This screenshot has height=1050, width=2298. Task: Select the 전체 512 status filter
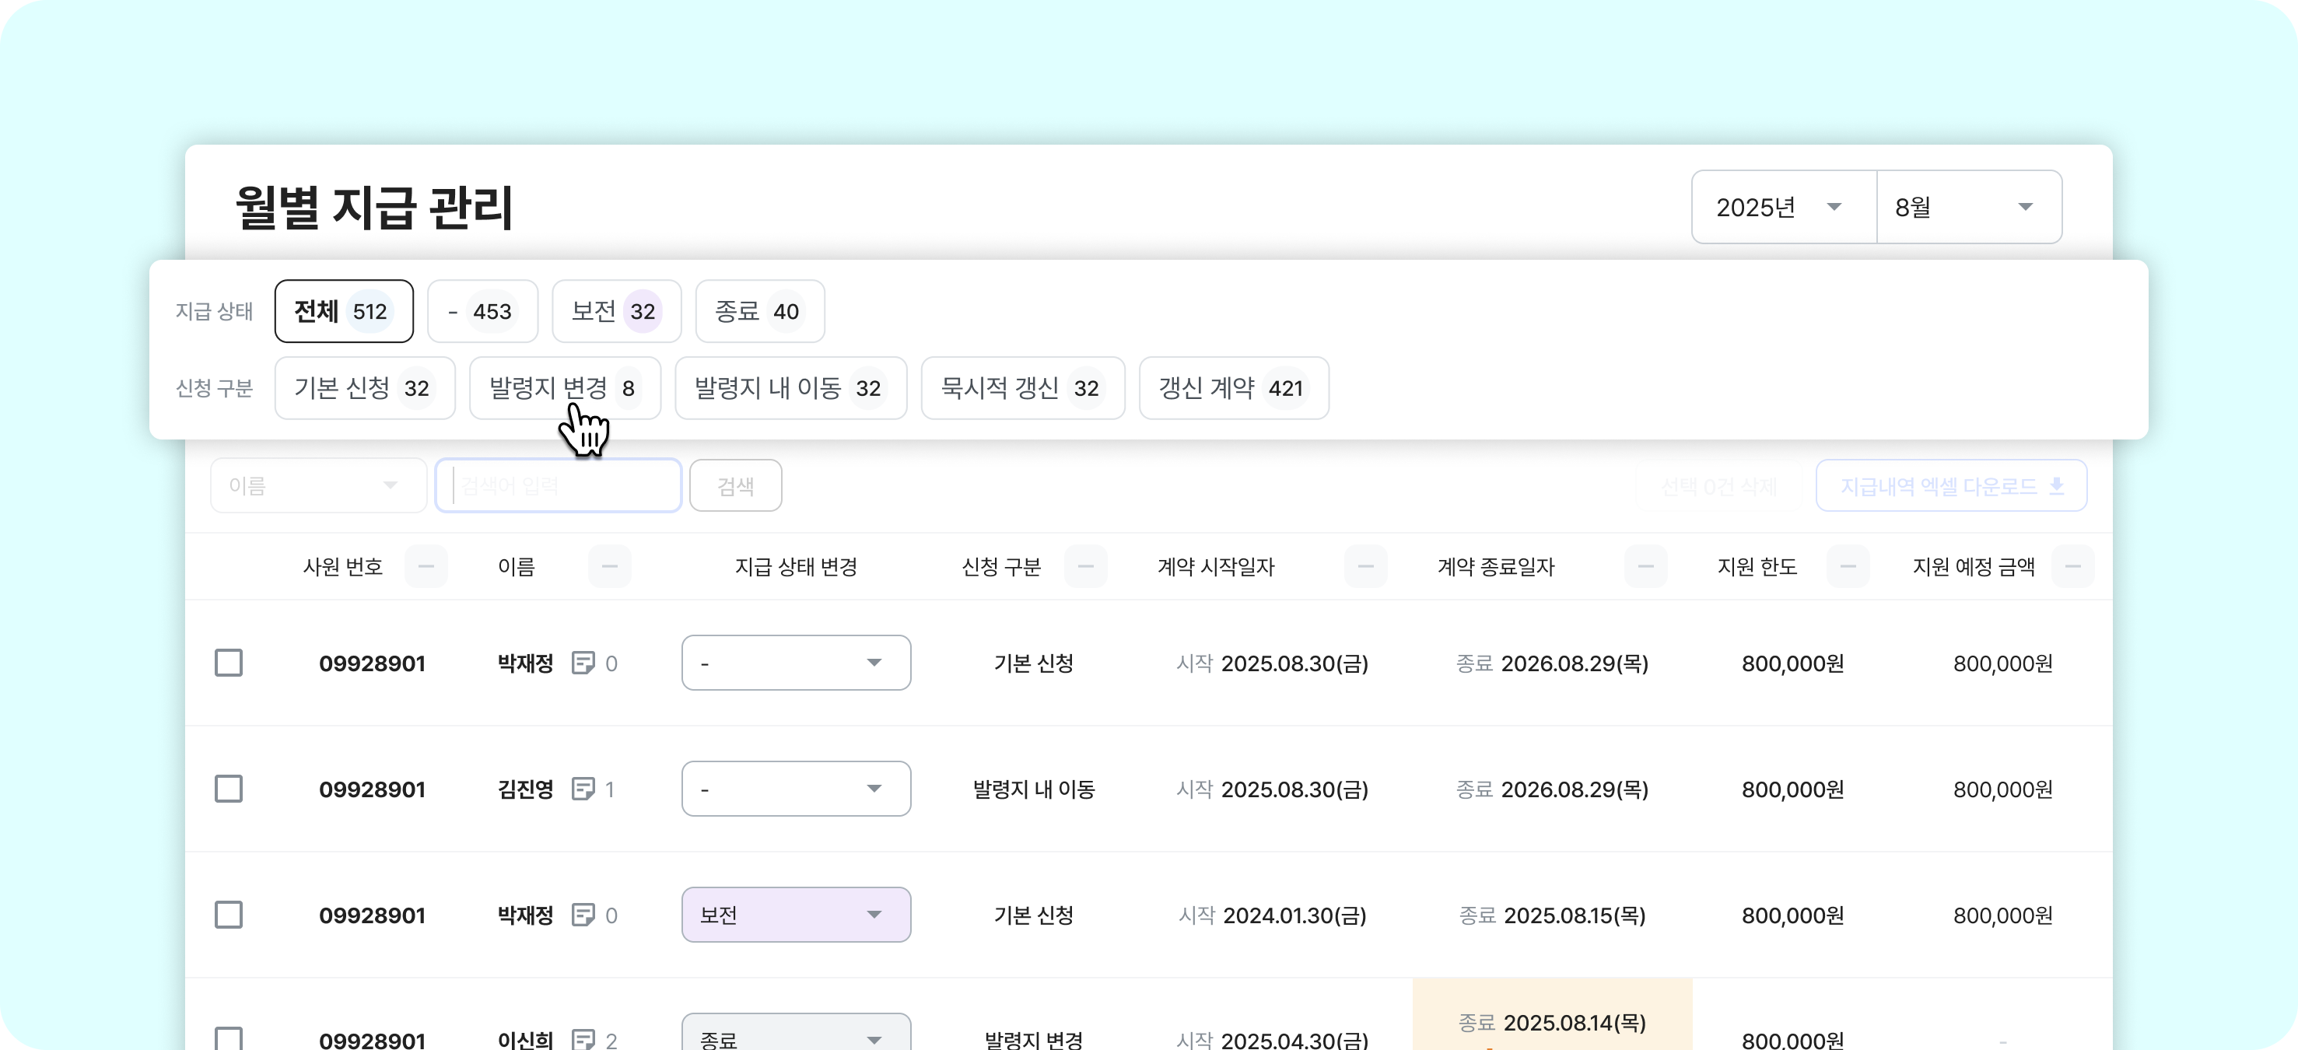click(x=343, y=311)
